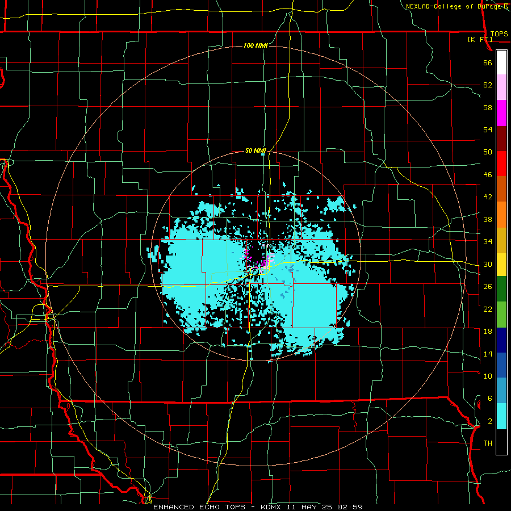Click the 30 value on the scale
Viewport: 511px width, 511px height.
click(x=488, y=264)
